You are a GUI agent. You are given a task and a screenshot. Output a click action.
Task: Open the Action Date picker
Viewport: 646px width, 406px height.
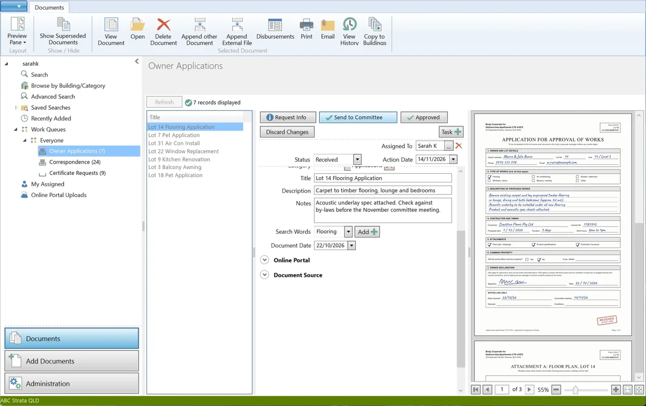[x=453, y=159]
